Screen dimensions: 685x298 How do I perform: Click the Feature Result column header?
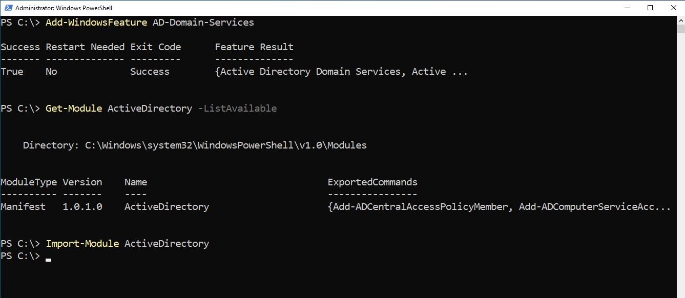pyautogui.click(x=254, y=47)
